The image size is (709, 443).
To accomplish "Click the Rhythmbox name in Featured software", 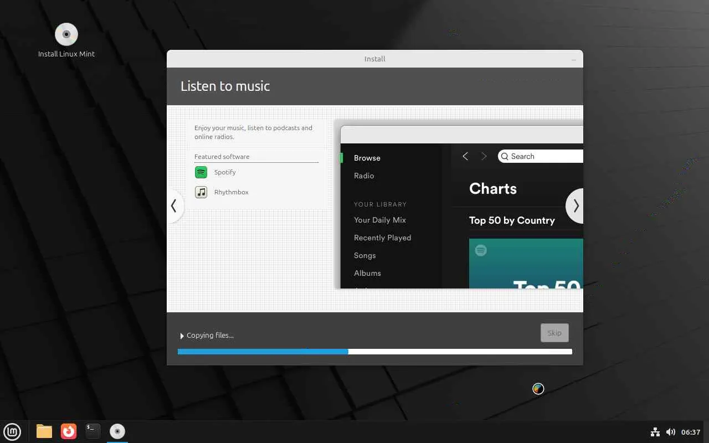I will pos(232,192).
